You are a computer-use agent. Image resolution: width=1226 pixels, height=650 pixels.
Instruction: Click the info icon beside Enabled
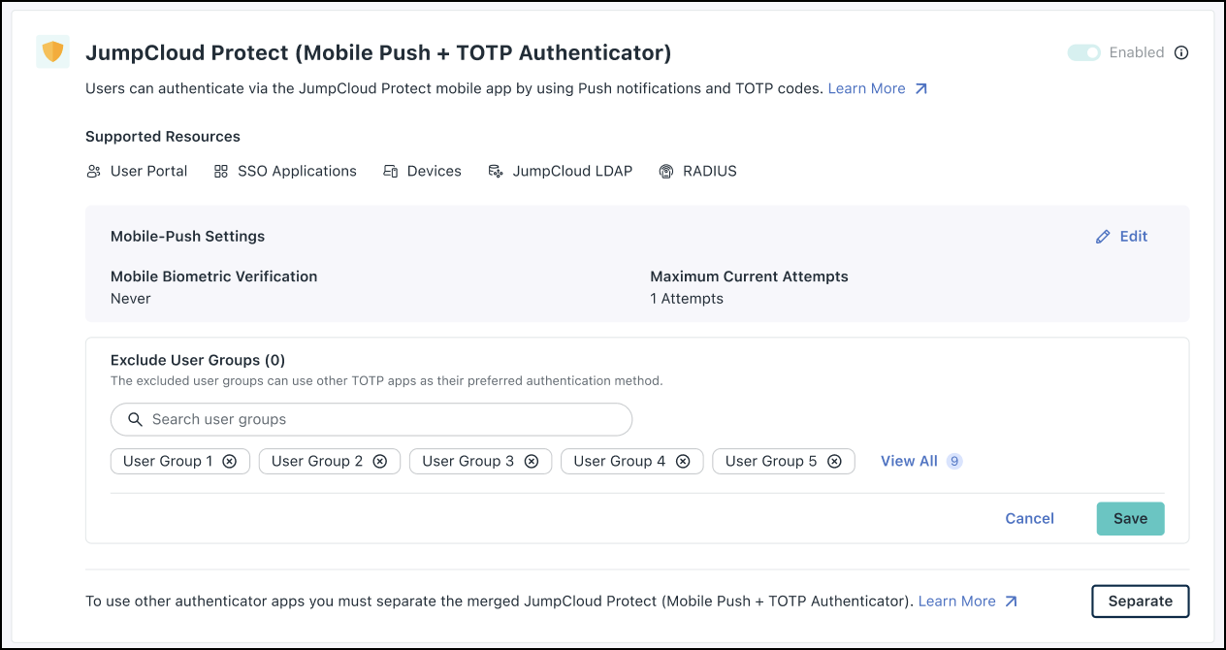pos(1181,52)
